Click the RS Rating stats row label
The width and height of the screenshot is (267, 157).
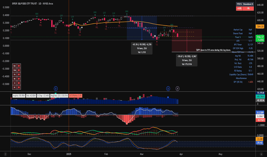[238, 71]
